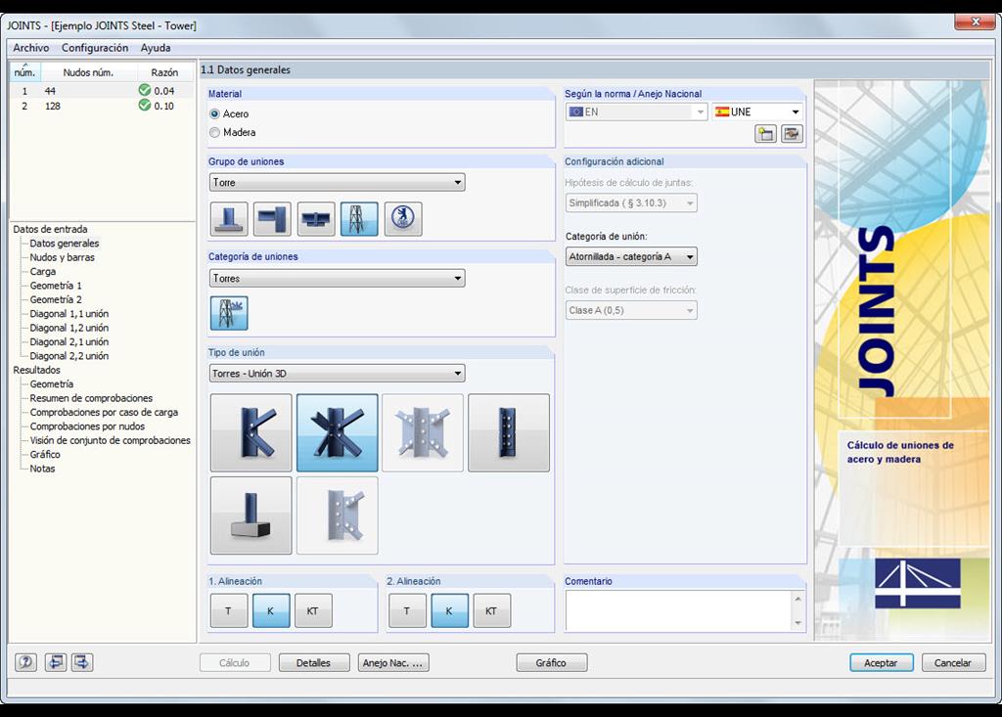The width and height of the screenshot is (1002, 717).
Task: Select row 1 with node 44
Action: tap(102, 91)
